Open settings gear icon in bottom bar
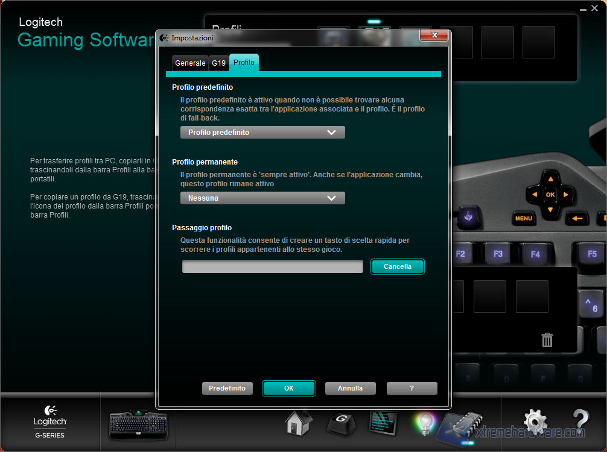607x452 pixels. (535, 422)
